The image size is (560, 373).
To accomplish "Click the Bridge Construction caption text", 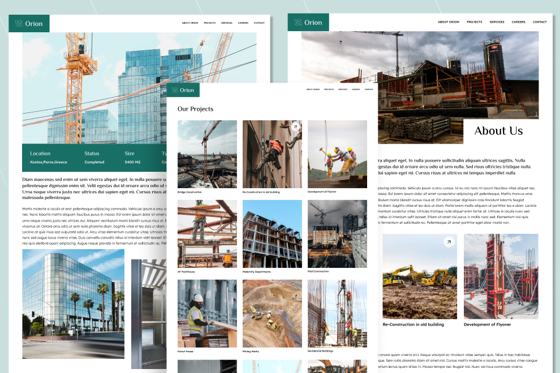I will (189, 192).
